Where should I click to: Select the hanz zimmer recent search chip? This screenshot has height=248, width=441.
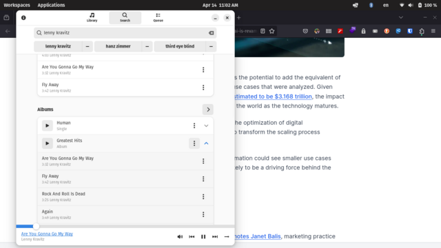click(118, 46)
